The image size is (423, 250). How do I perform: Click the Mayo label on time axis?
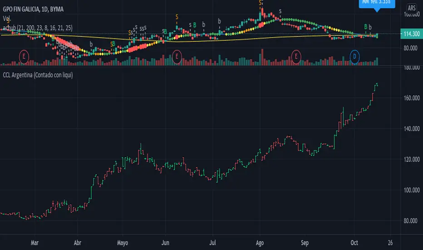(123, 243)
